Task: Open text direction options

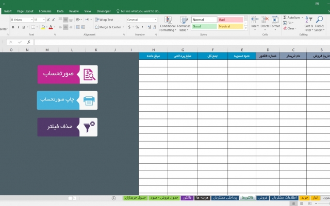Action: [x=88, y=20]
